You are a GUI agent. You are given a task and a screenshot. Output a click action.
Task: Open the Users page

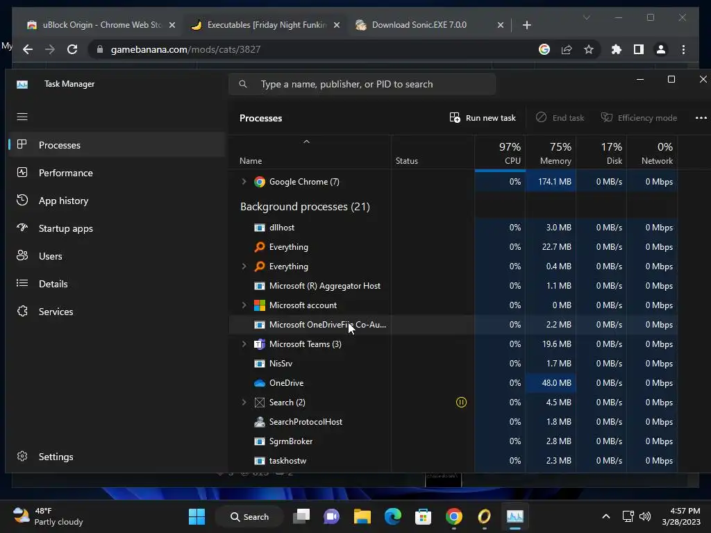point(117,256)
